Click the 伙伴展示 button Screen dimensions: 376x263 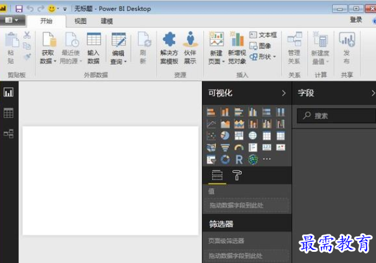point(190,48)
